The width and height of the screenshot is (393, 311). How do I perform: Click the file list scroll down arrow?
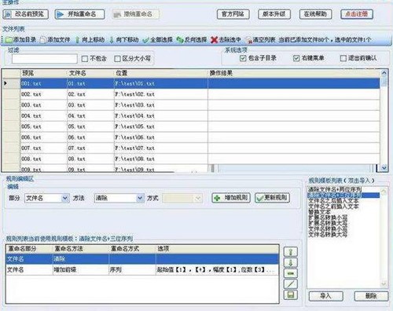[x=384, y=168]
